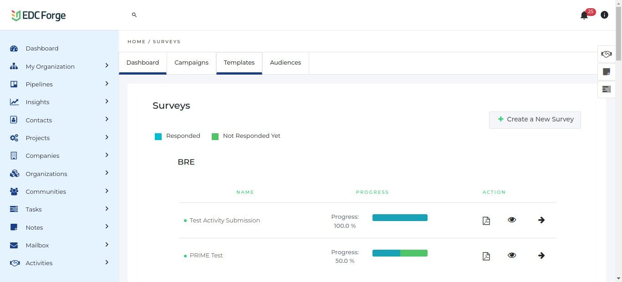The width and height of the screenshot is (622, 282).
Task: Expand Communities submenu chevron
Action: click(x=107, y=191)
